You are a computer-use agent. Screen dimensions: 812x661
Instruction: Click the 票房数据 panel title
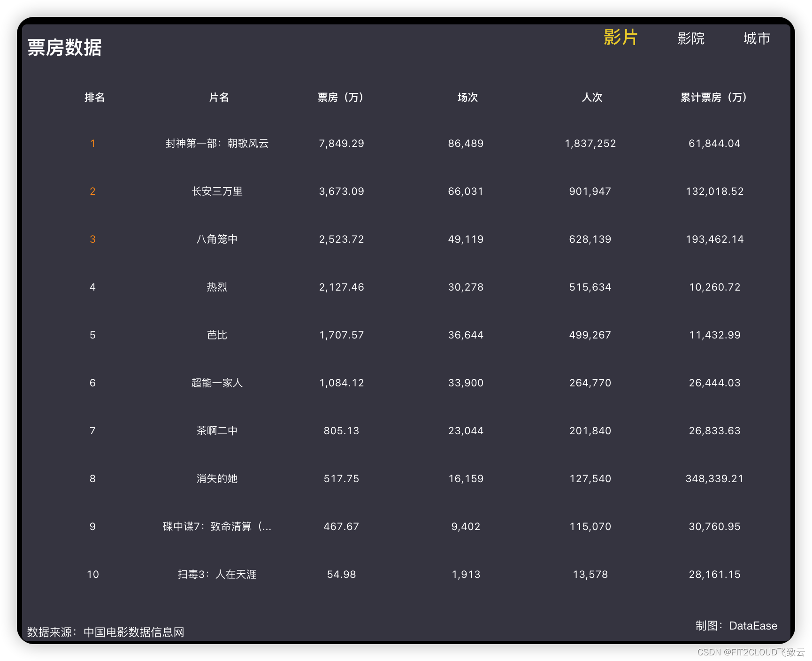pyautogui.click(x=64, y=47)
